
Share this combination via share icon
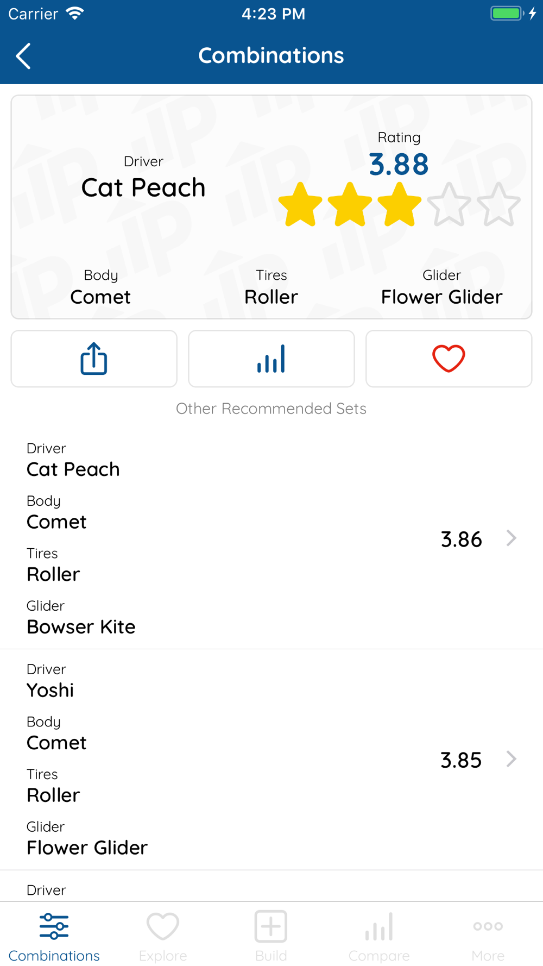[x=94, y=359]
